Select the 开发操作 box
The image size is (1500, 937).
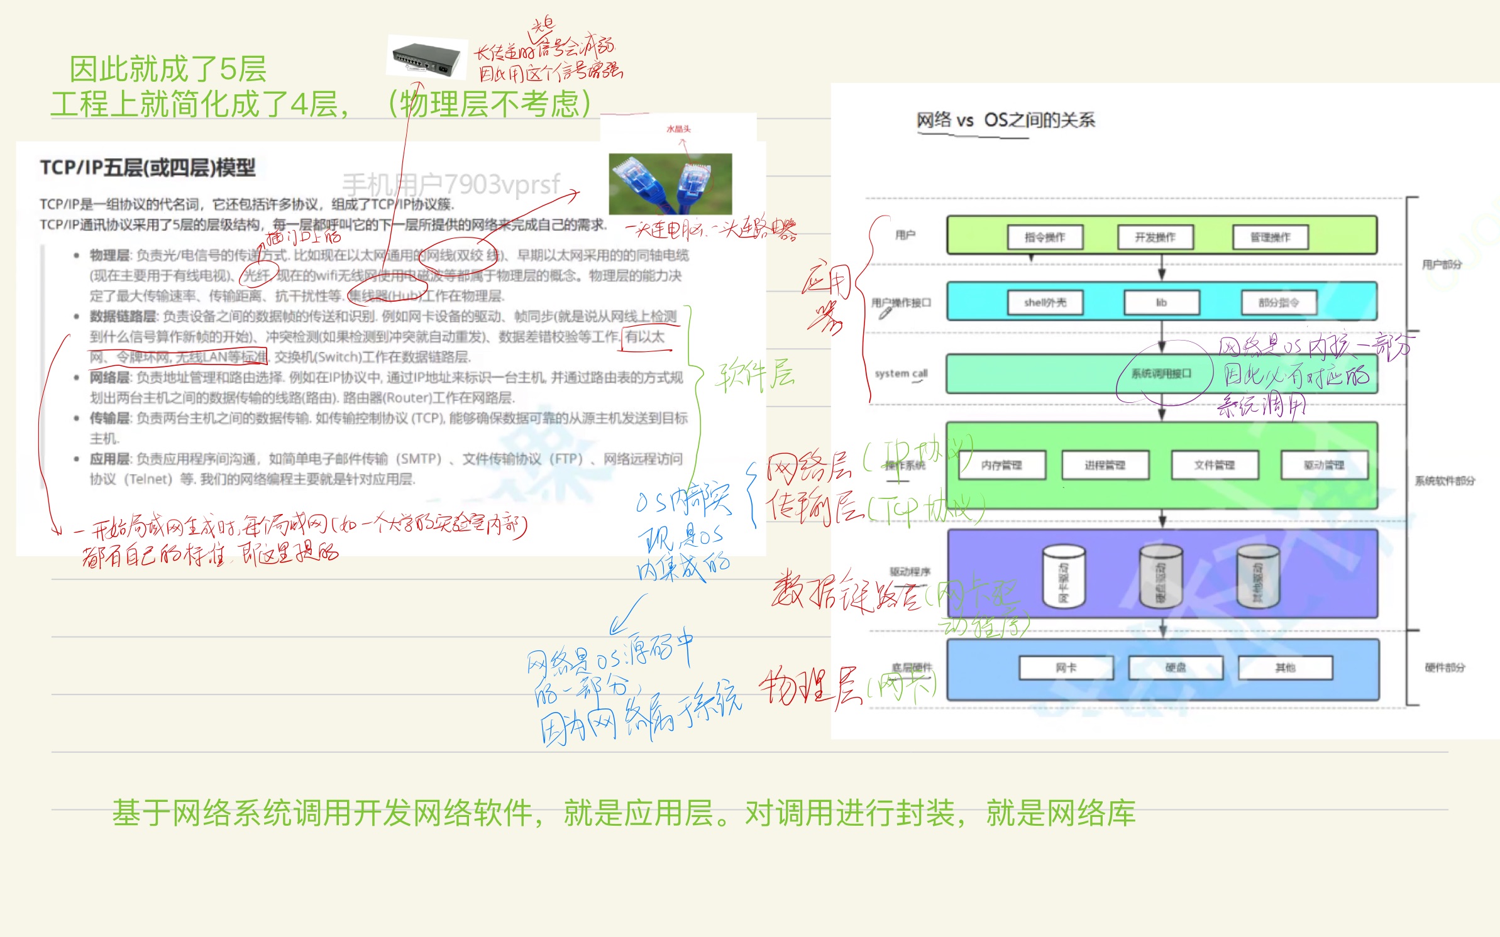tap(1155, 237)
